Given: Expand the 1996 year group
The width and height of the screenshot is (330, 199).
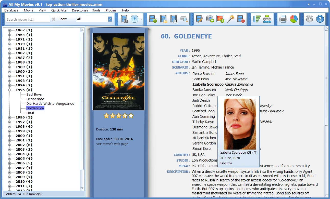Looking at the screenshot, I should coord(9,117).
